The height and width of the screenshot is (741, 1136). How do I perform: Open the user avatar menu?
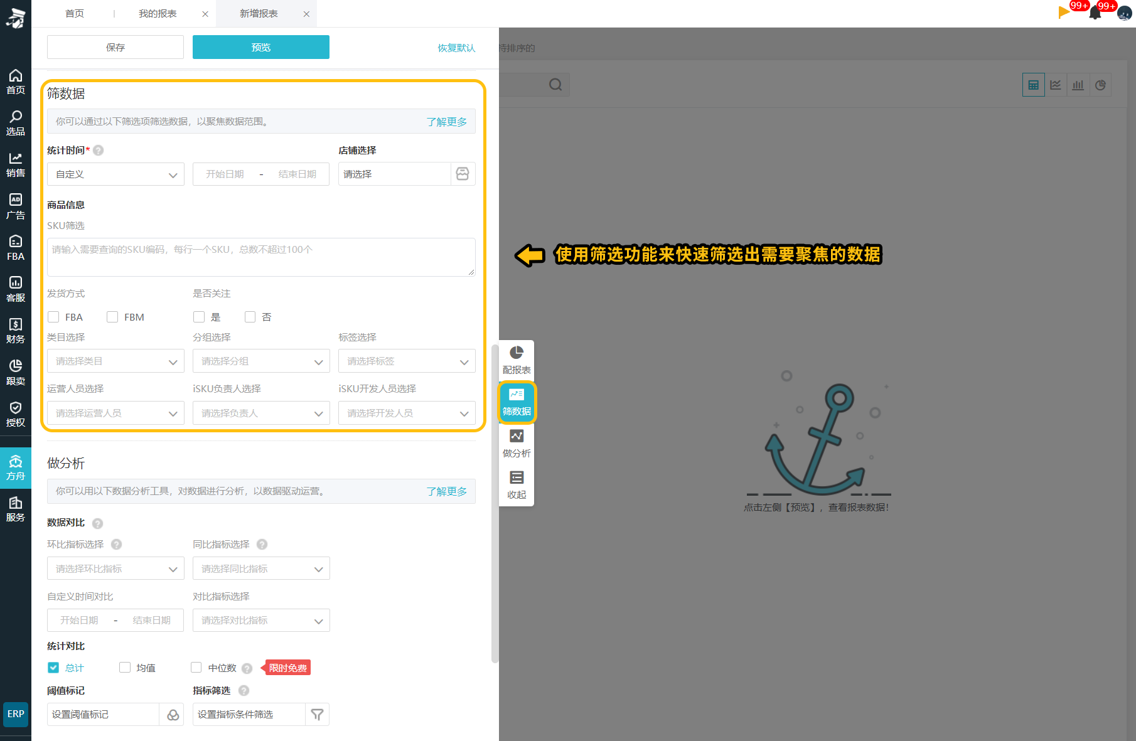[x=1124, y=13]
